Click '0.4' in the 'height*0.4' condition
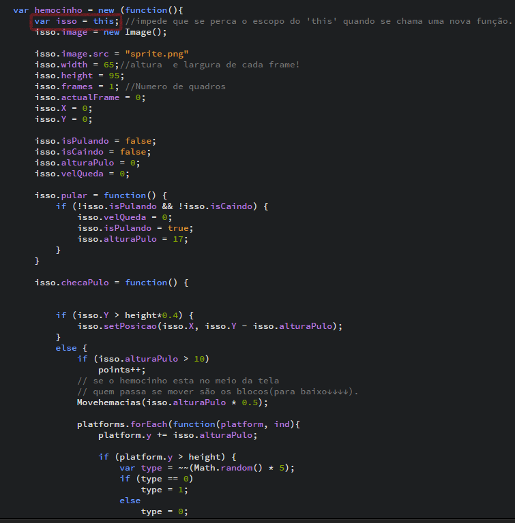 click(170, 315)
